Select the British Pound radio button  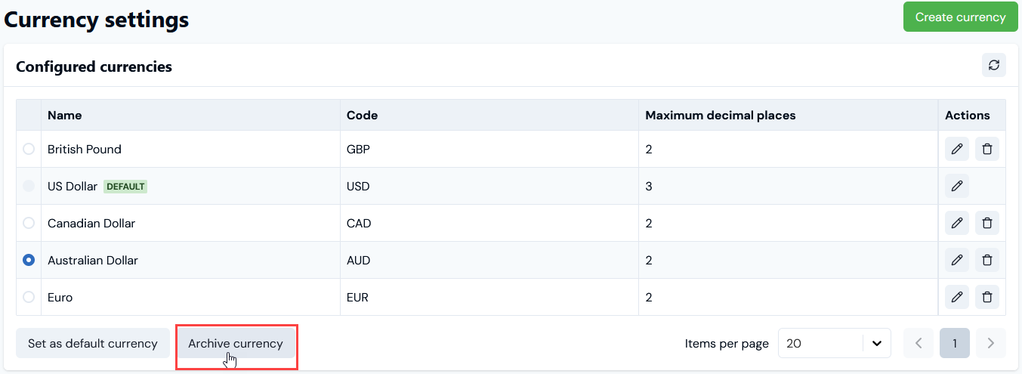(29, 150)
